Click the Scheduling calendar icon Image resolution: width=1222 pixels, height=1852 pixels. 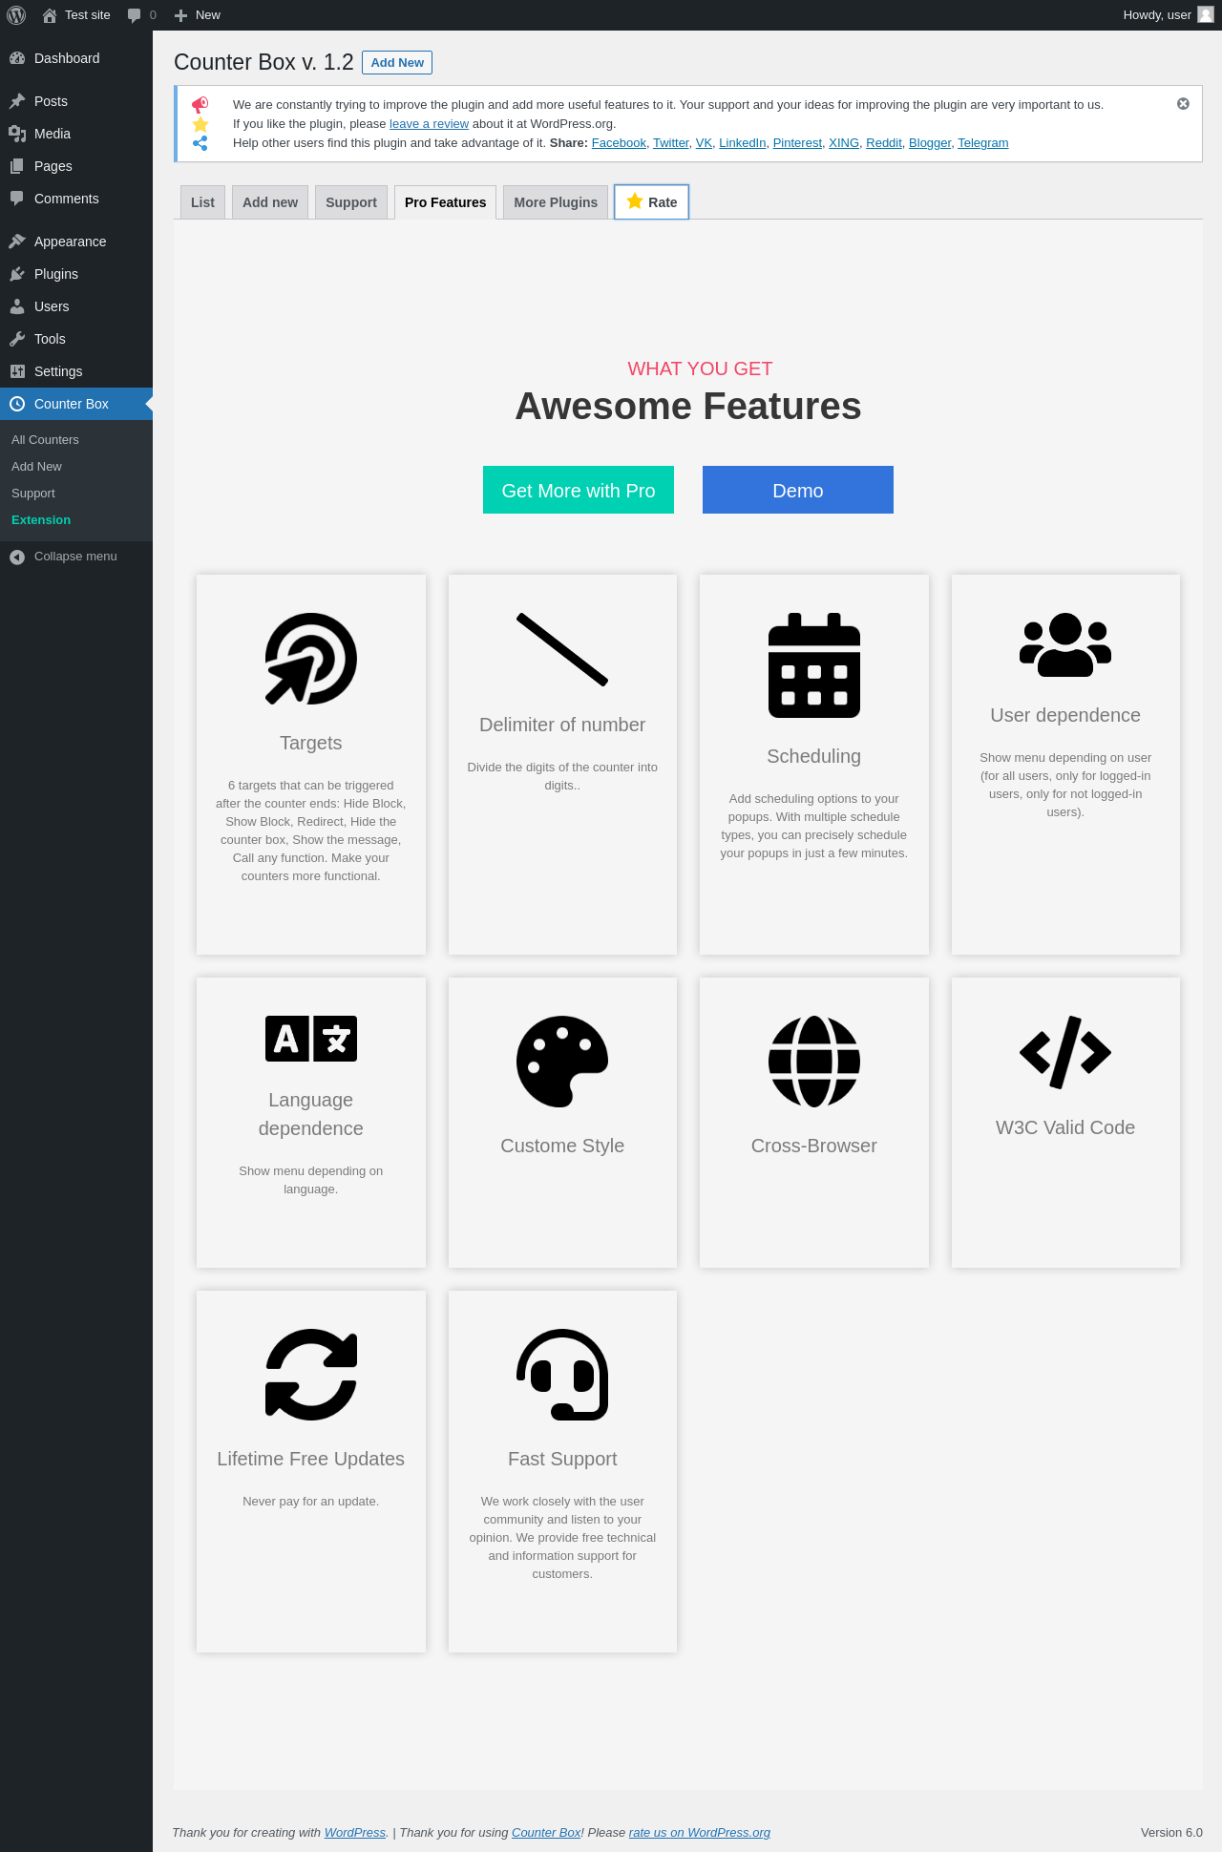tap(814, 665)
